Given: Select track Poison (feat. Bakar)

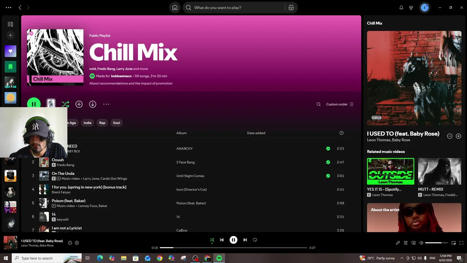Looking at the screenshot, I should 69,201.
